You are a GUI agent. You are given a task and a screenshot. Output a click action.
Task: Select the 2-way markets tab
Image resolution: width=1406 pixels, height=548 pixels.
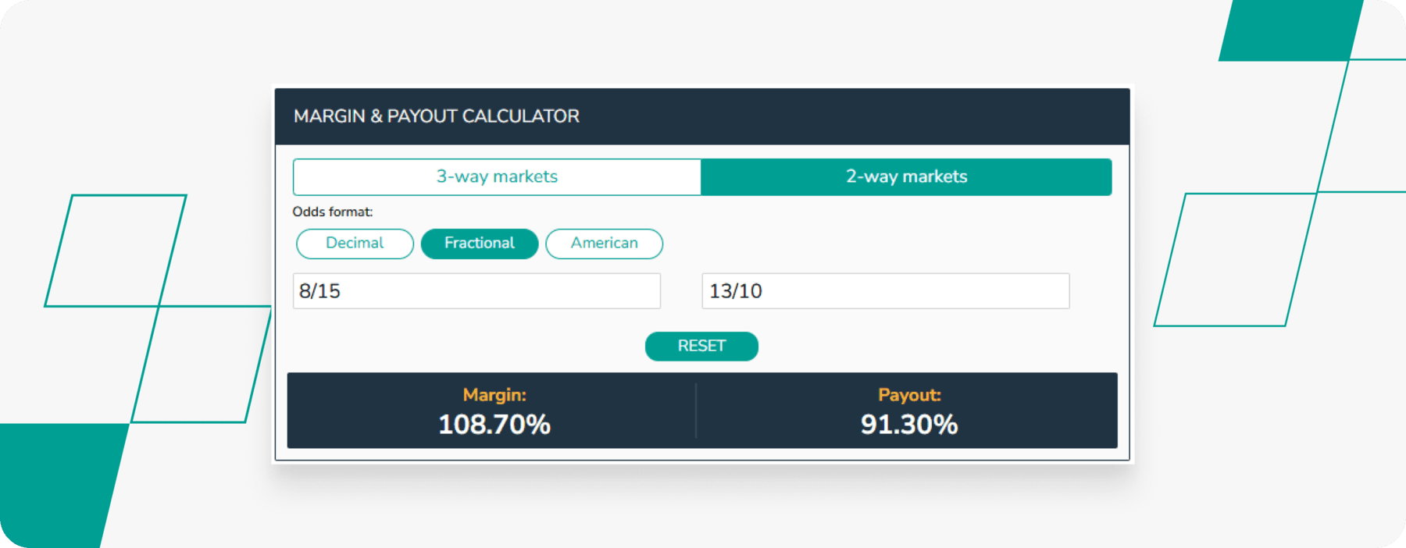tap(907, 176)
